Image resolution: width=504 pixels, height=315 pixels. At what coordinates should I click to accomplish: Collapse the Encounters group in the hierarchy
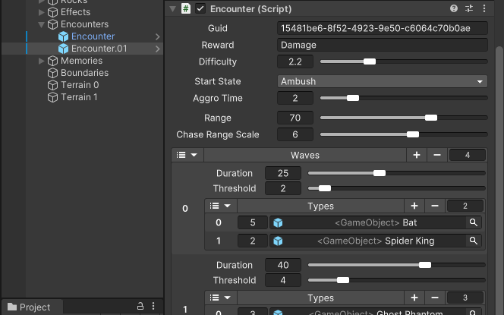43,24
